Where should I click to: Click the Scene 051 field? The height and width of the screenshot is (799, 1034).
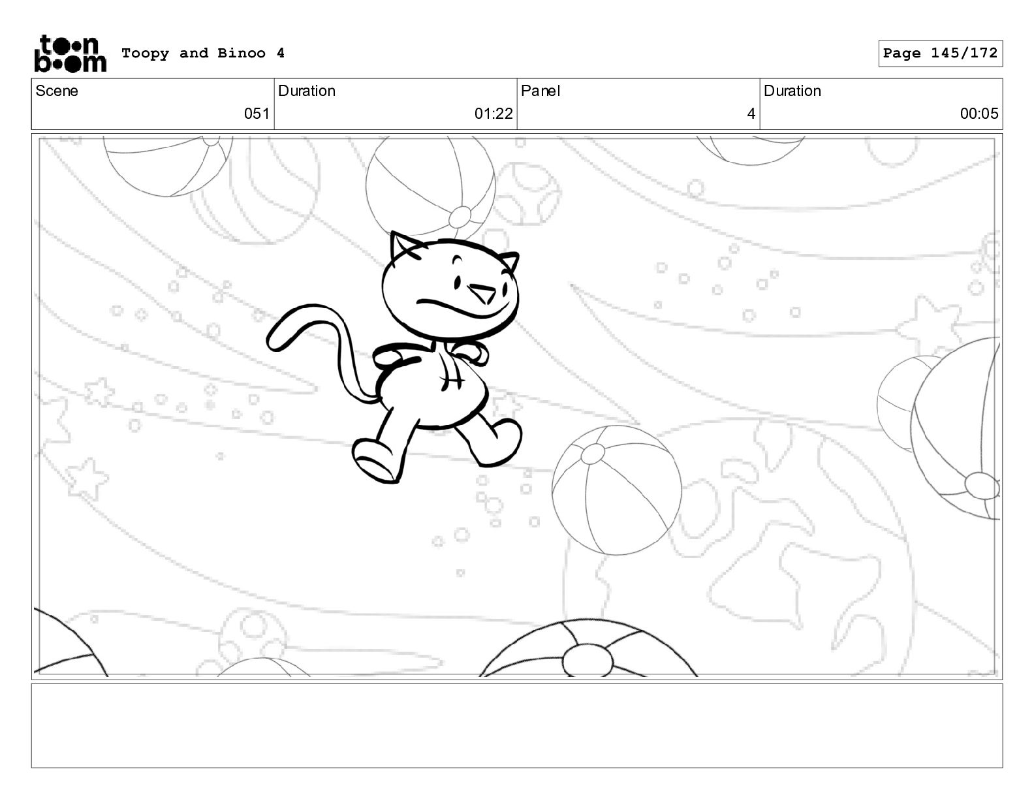[153, 104]
